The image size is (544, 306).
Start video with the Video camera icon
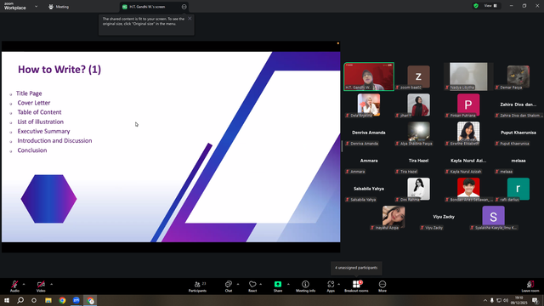click(x=41, y=285)
